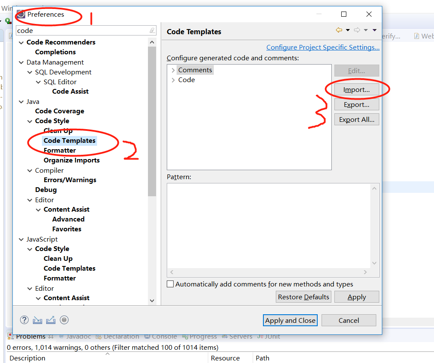434x363 pixels.
Task: Collapse the SQL Development tree node
Action: (30, 73)
